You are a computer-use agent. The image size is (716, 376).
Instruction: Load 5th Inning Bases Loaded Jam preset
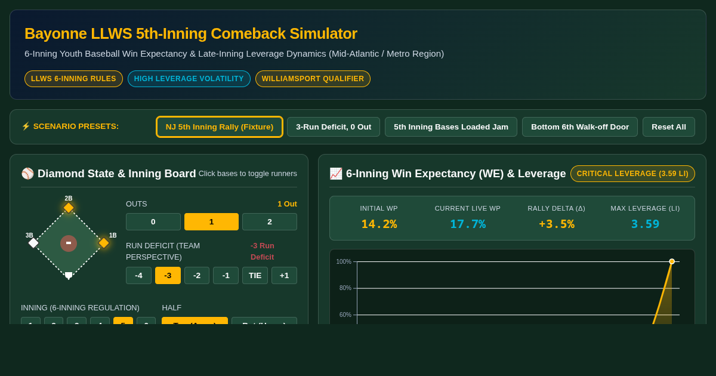(451, 127)
